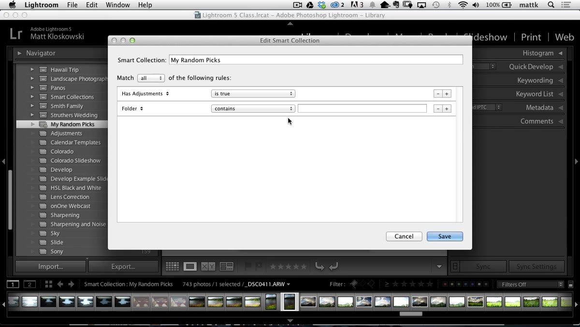Toggle the reject flag in toolbar
Image resolution: width=580 pixels, height=327 pixels.
[259, 267]
